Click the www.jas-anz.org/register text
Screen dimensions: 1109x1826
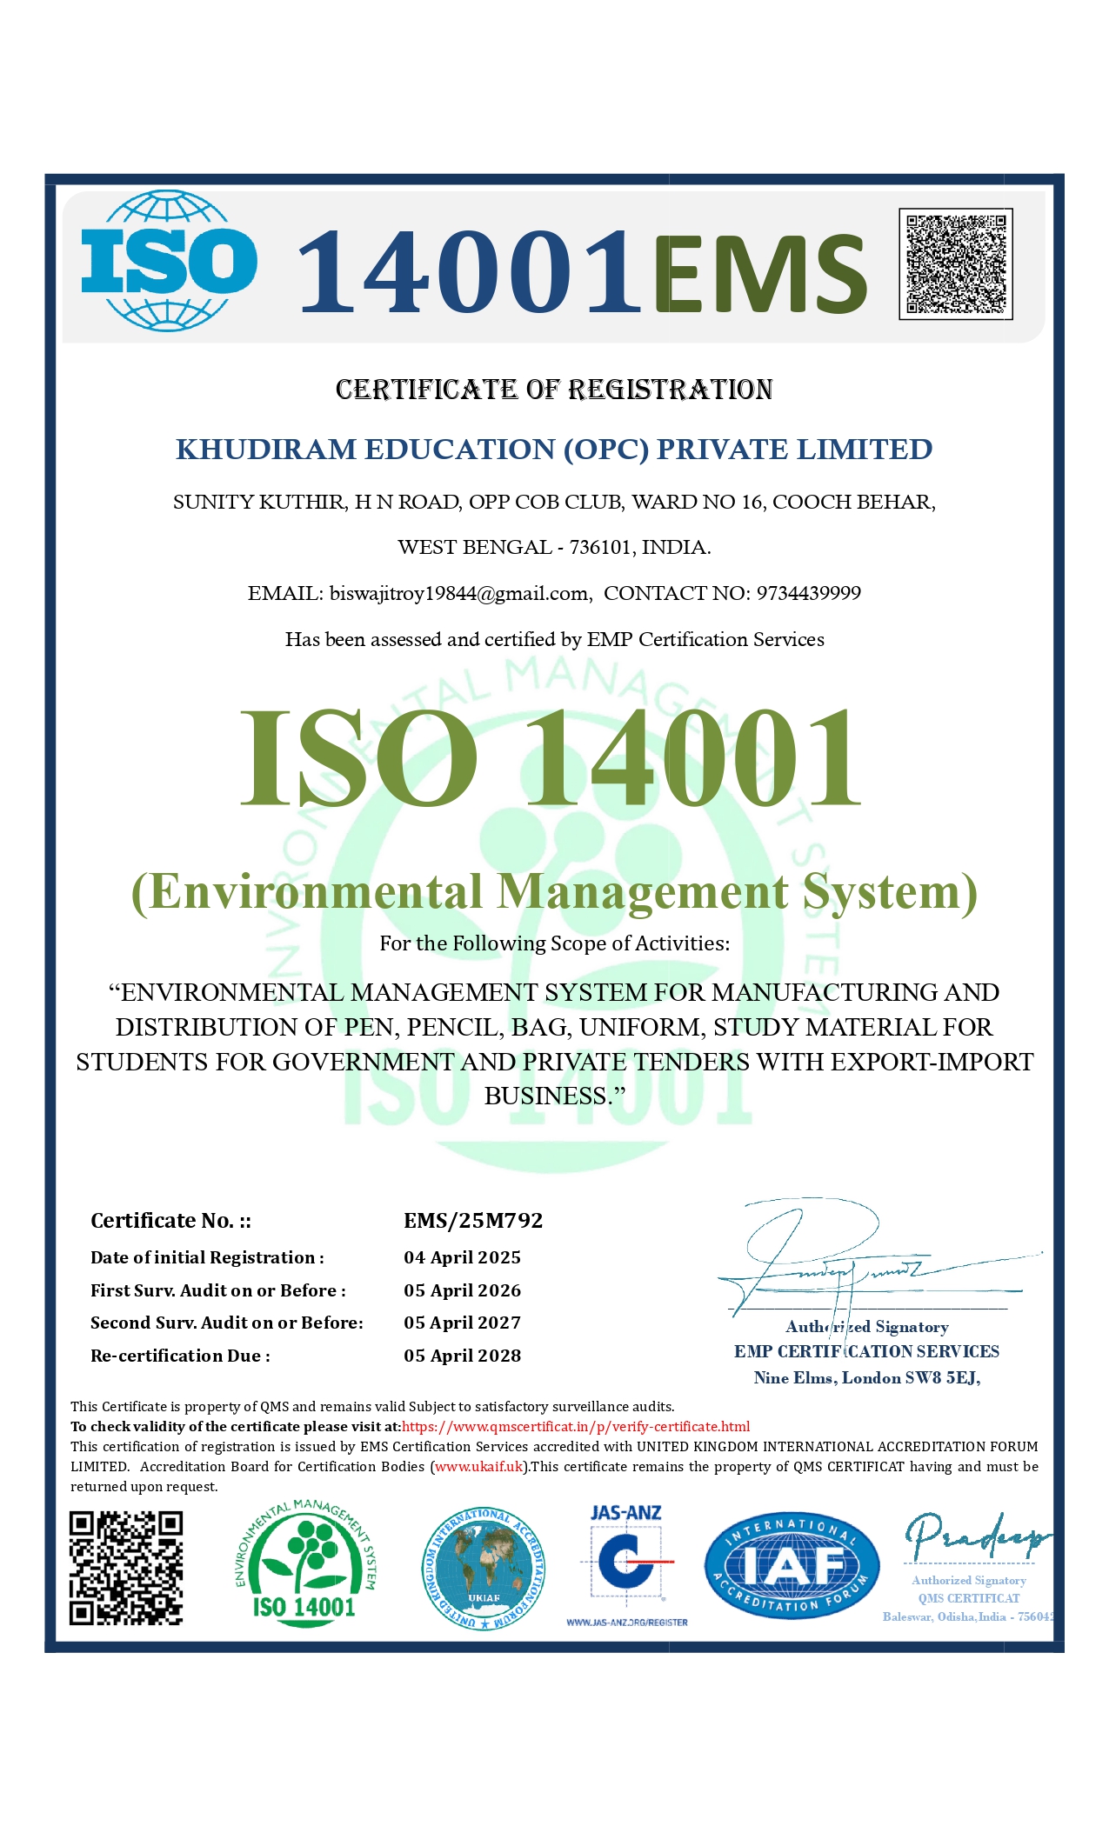pyautogui.click(x=626, y=1623)
